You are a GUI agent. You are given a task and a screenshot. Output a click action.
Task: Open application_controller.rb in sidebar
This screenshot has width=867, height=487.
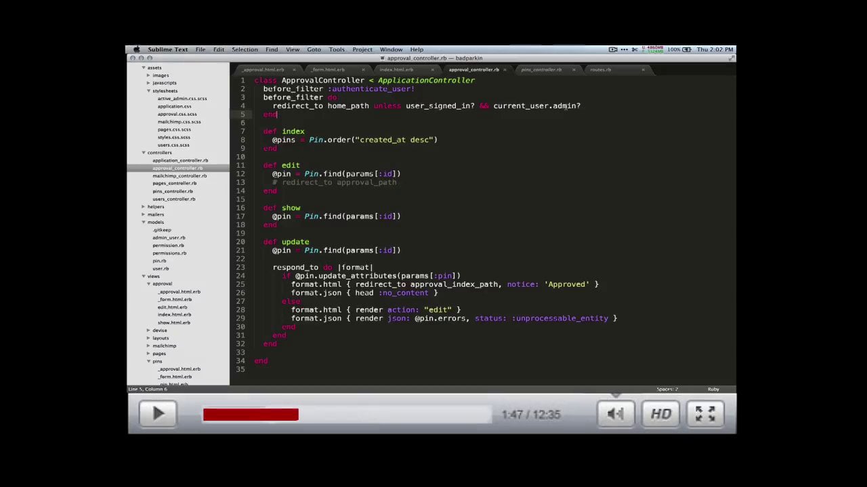point(179,160)
